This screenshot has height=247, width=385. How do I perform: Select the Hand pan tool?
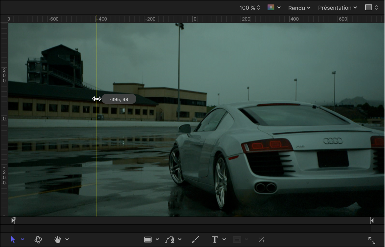pos(58,240)
